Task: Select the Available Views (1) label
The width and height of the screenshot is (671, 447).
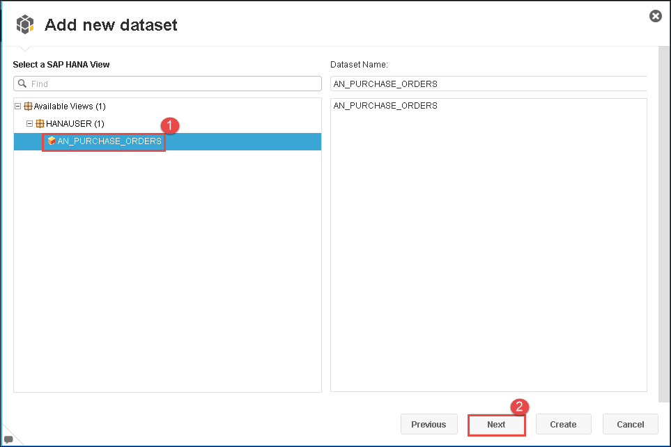Action: pyautogui.click(x=70, y=107)
